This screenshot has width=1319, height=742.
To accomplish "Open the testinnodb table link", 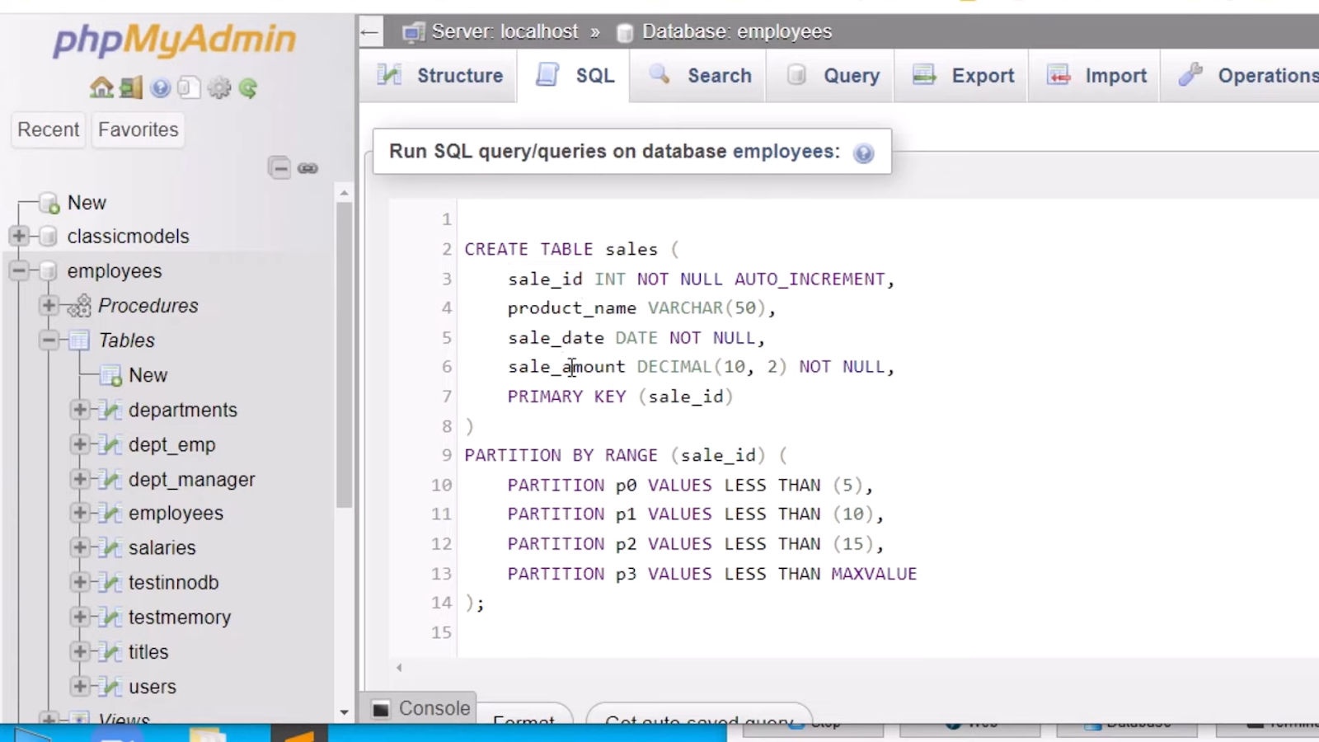I will [173, 583].
